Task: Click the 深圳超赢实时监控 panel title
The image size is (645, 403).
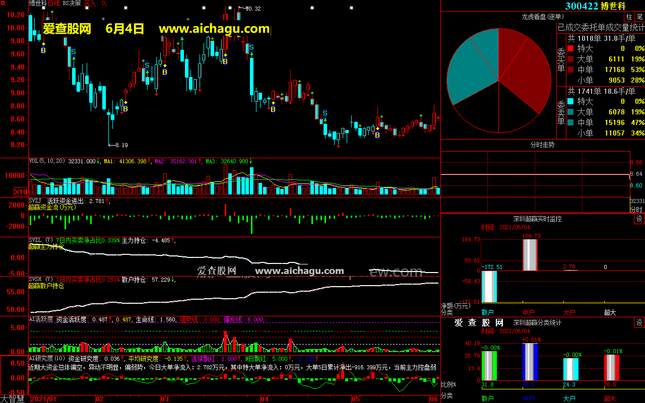Action: point(537,219)
